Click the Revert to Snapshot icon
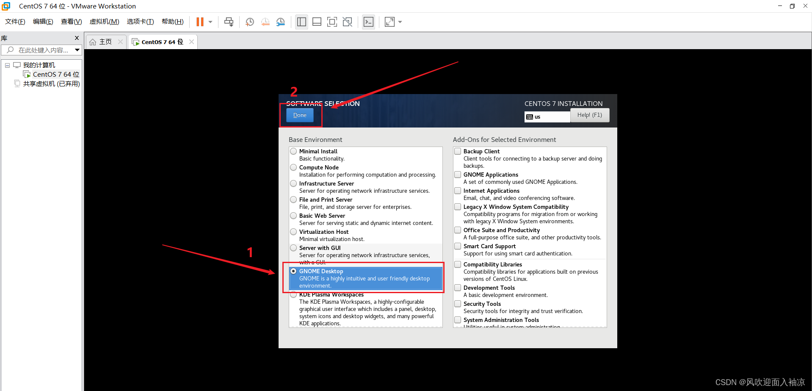Screen dimensions: 812x391 pyautogui.click(x=265, y=22)
